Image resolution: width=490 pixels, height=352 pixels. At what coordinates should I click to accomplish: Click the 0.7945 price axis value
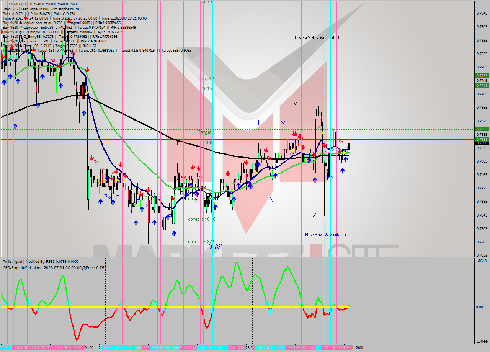pyautogui.click(x=482, y=13)
